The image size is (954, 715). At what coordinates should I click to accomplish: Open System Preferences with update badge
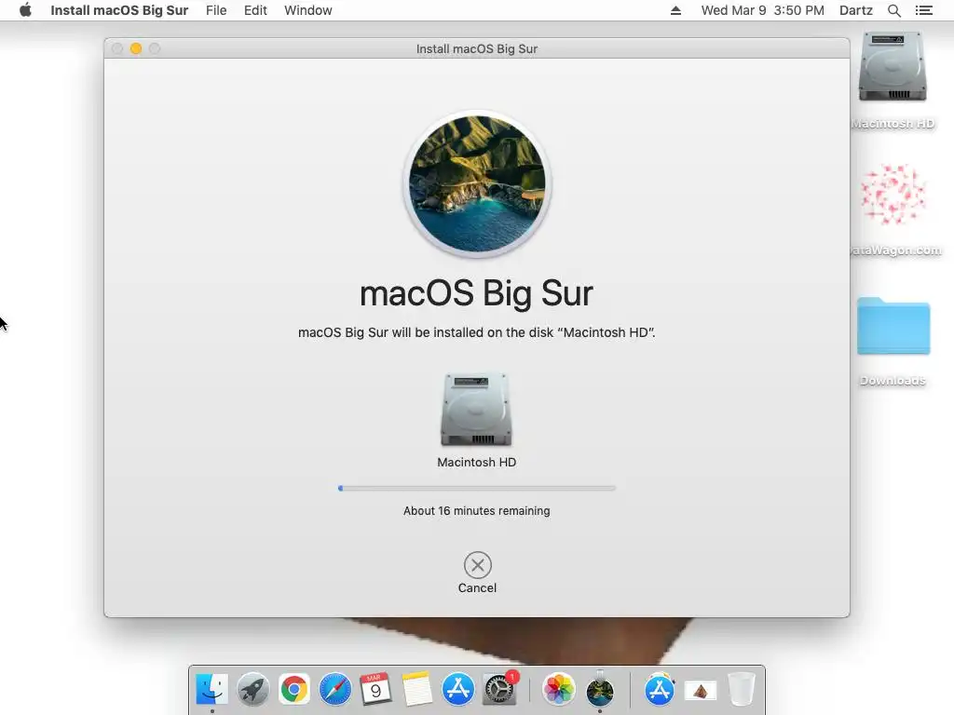pyautogui.click(x=499, y=690)
